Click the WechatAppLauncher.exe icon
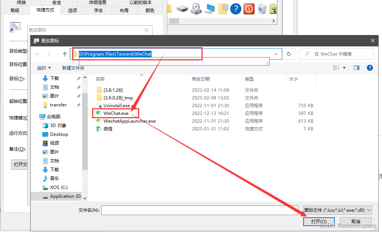Screen dimensions: 382x232 [x=99, y=121]
